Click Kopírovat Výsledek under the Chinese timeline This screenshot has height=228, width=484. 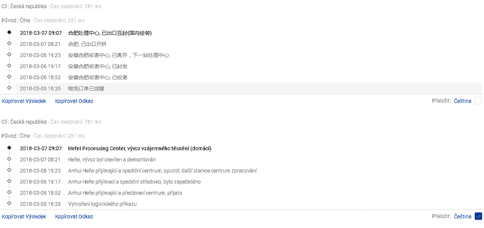(x=24, y=101)
